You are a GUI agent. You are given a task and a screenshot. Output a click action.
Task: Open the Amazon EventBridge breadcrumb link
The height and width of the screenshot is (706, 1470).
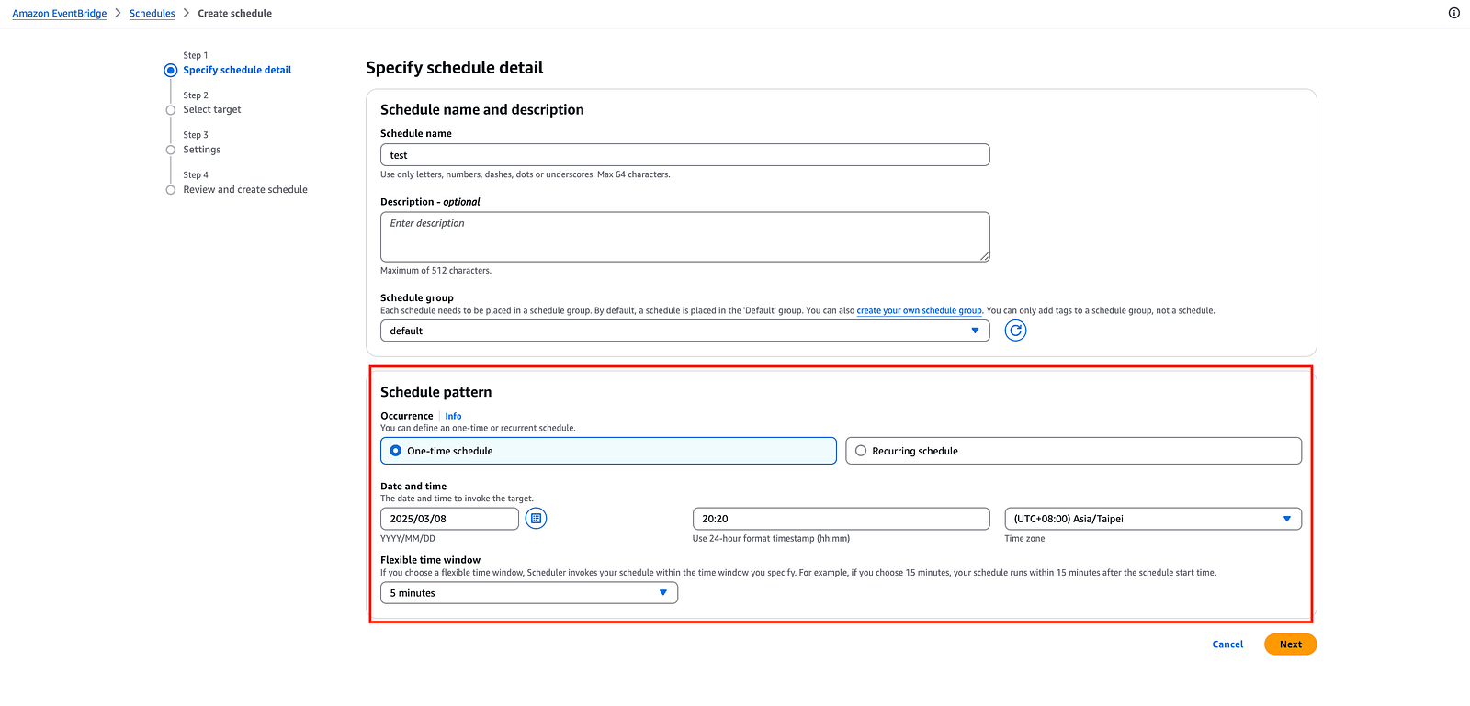point(60,14)
